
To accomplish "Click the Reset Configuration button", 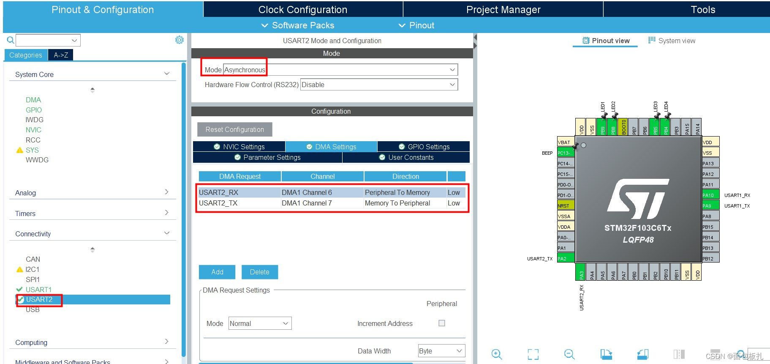I will tap(234, 129).
